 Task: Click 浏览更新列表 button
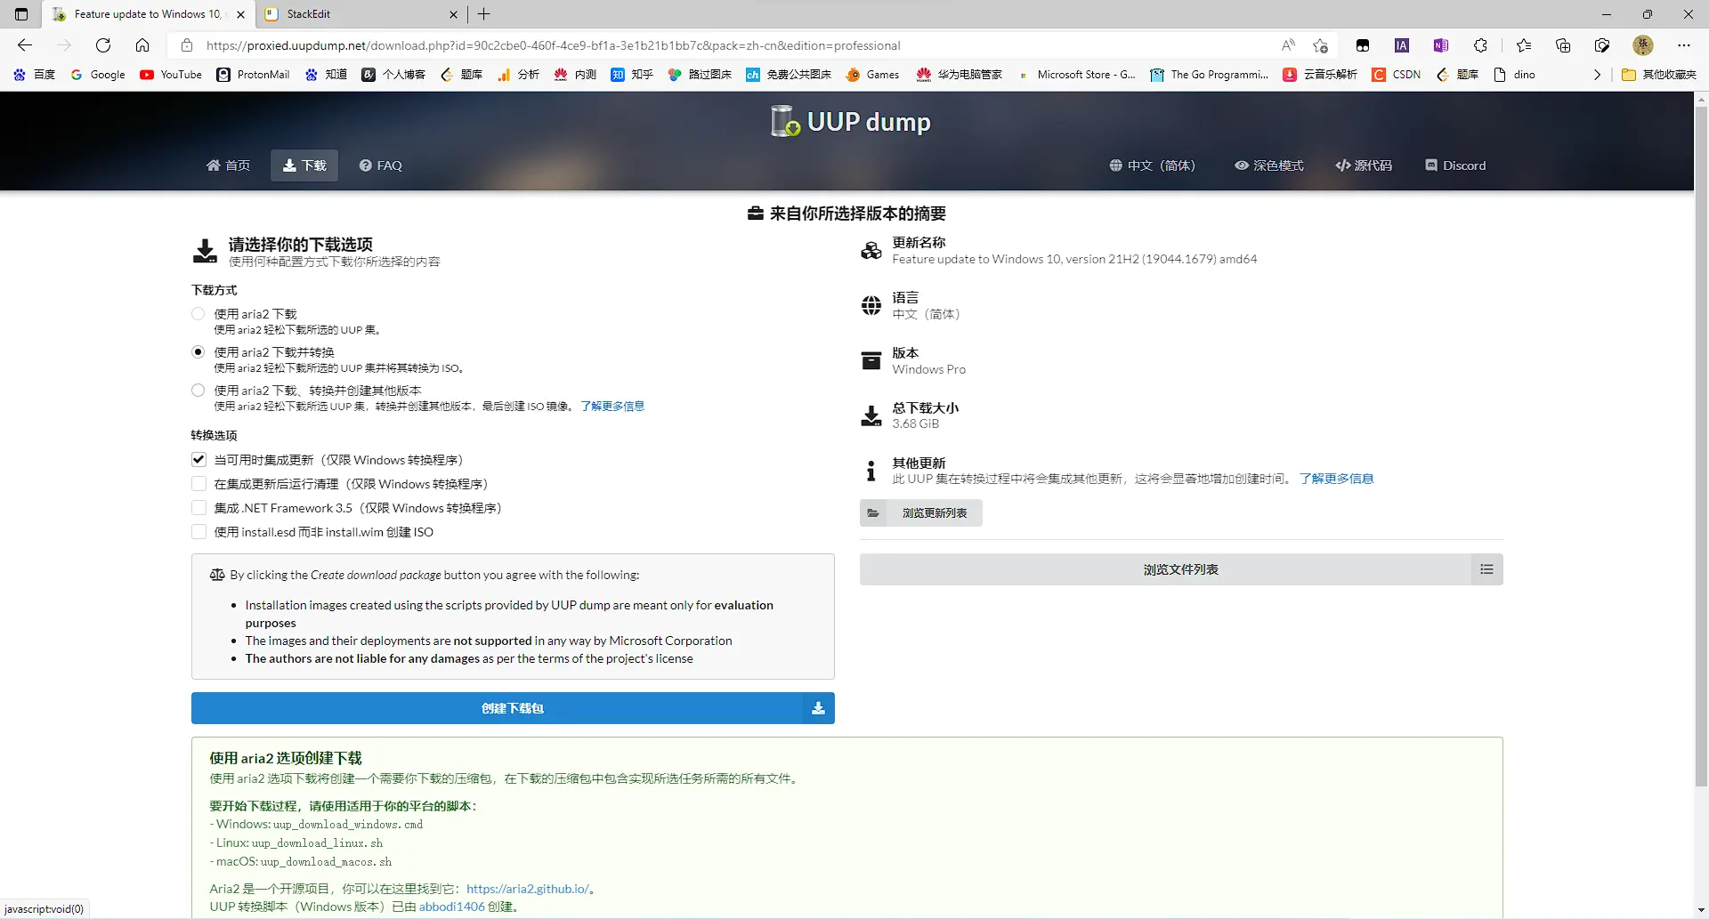tap(921, 513)
